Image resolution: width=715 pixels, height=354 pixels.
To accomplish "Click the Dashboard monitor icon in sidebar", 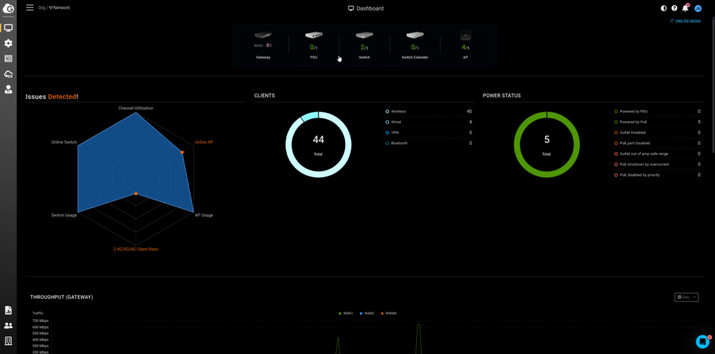I will click(x=8, y=28).
